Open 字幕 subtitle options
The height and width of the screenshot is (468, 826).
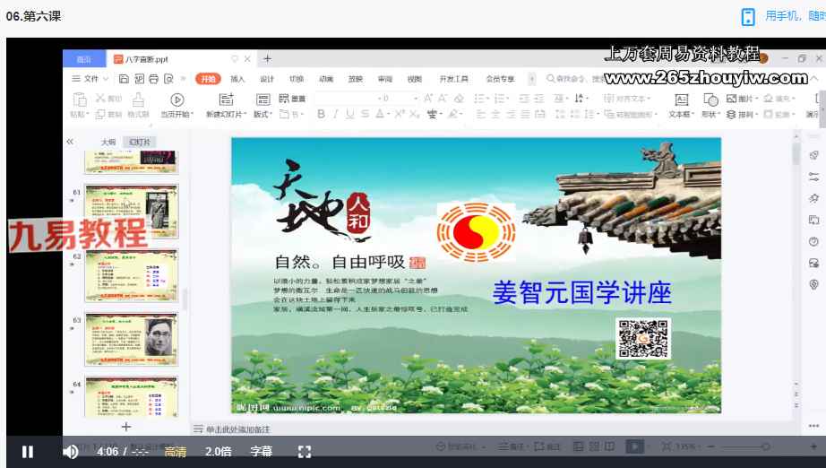262,452
